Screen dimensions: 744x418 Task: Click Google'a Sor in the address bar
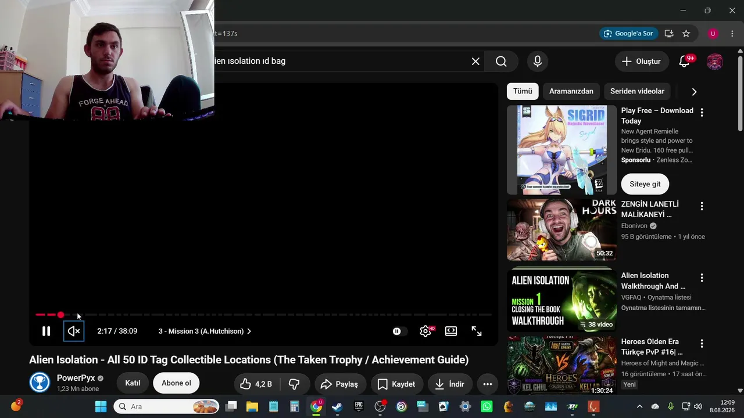(x=628, y=34)
